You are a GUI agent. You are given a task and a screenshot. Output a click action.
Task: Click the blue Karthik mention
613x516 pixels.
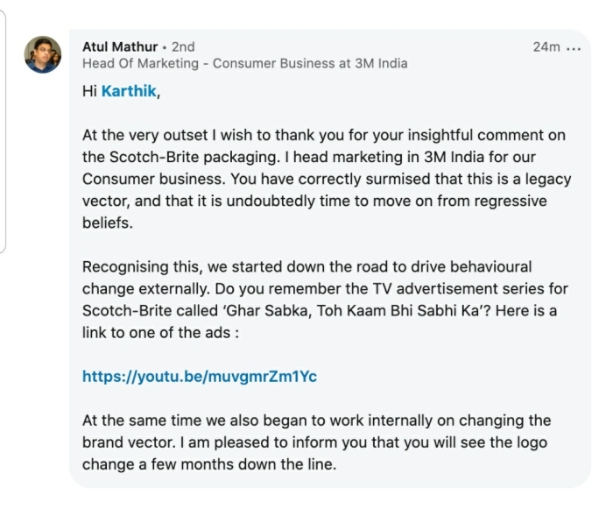129,91
